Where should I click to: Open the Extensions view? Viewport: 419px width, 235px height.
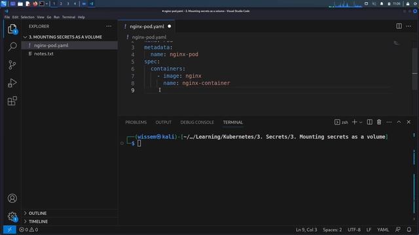[x=12, y=101]
